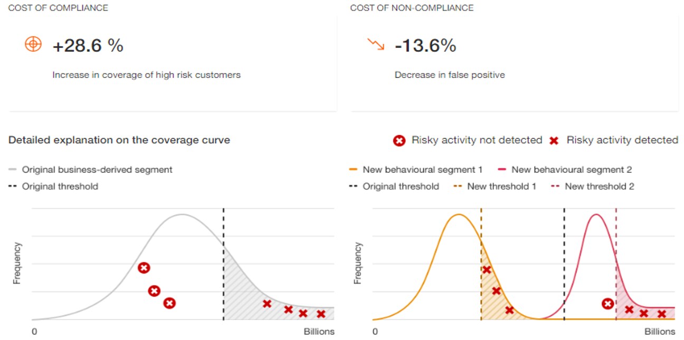Click the grey line swatch for original segment
684x340 pixels.
point(13,170)
